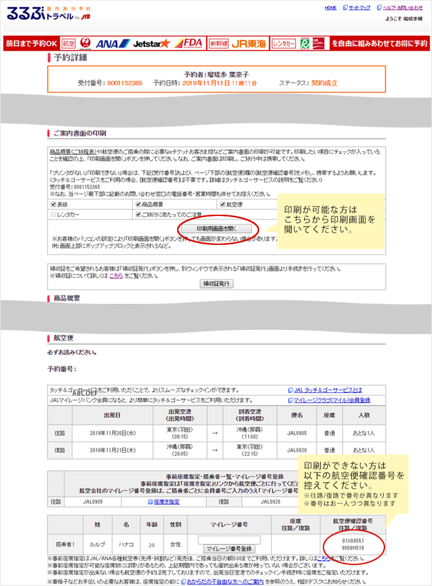
Task: Toggle the 航空便 print checkbox
Action: (222, 205)
